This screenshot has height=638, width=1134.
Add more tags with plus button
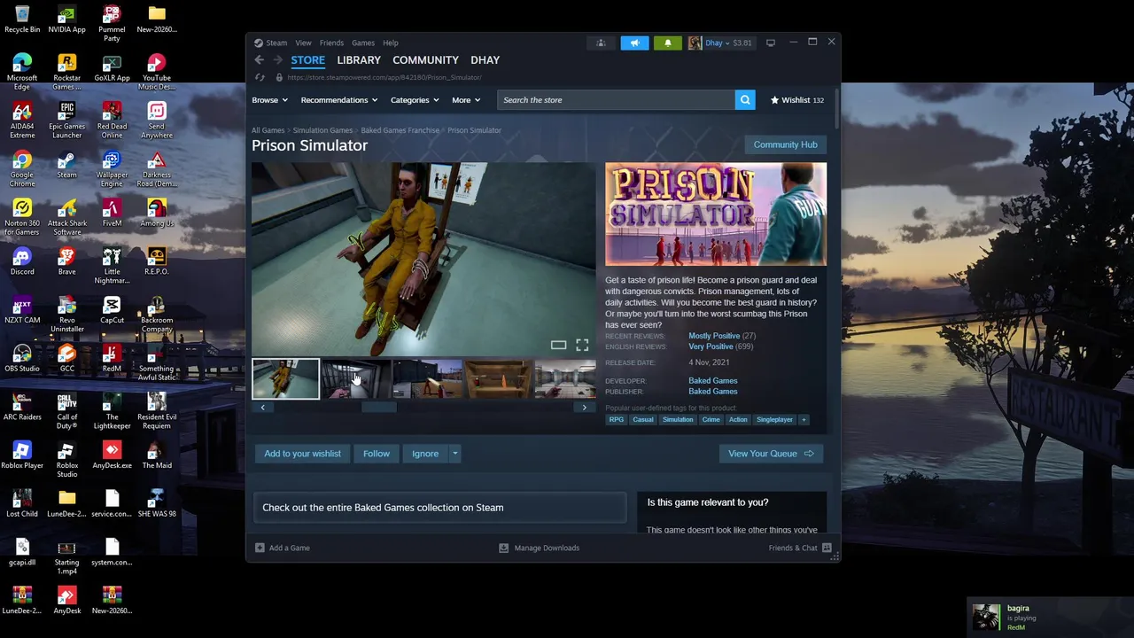click(x=804, y=420)
